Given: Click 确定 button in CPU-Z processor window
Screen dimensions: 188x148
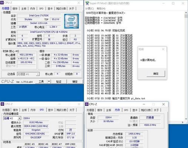Looking at the screenshot, I should (75, 81).
